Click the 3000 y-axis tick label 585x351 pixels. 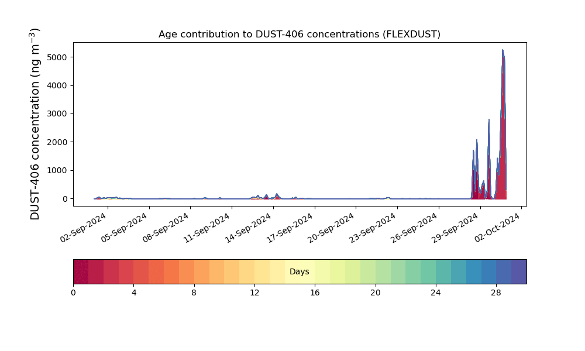click(x=57, y=113)
